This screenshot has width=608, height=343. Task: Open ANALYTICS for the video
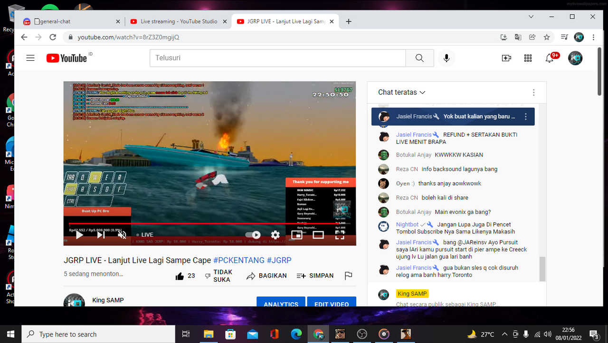point(281,302)
